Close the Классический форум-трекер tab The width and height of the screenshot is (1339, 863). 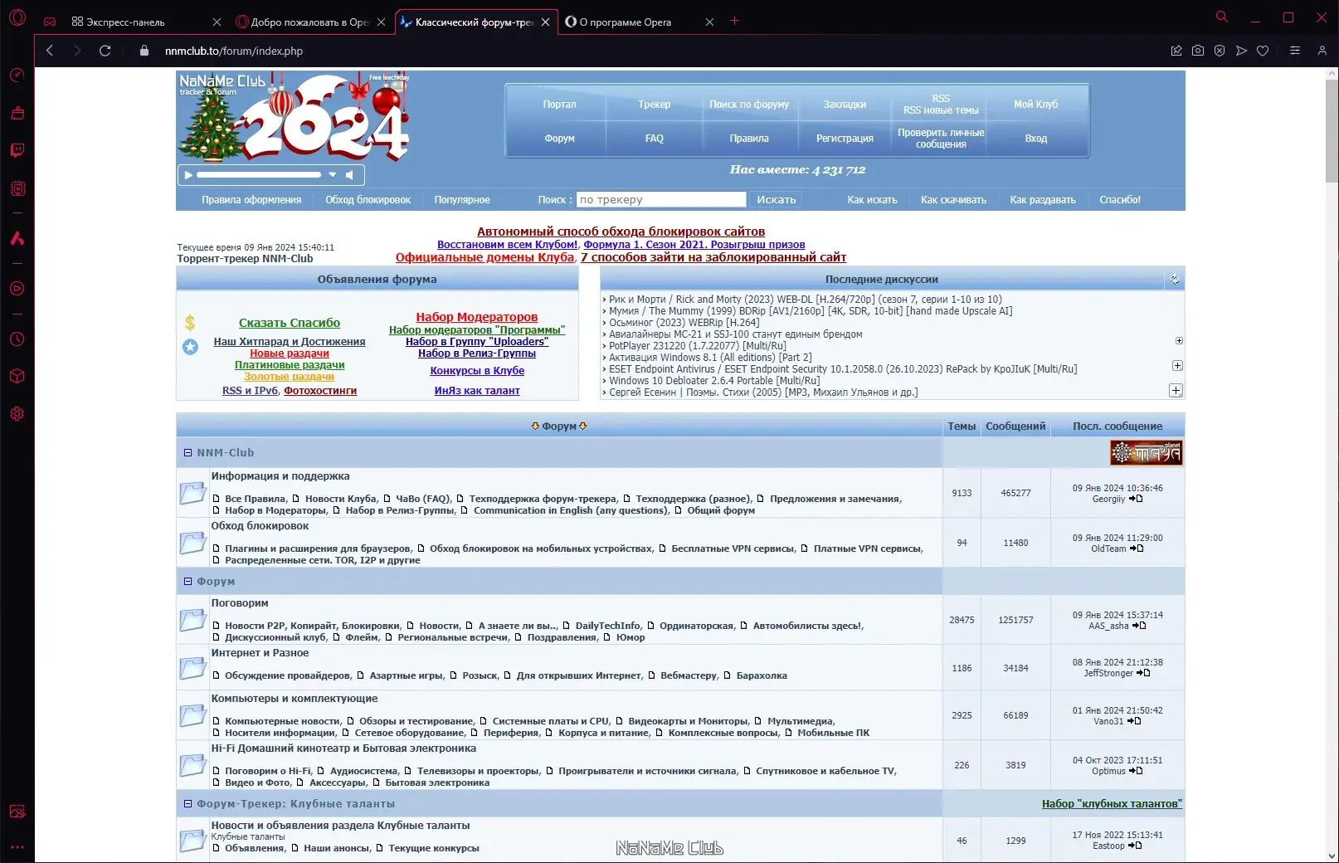click(545, 22)
